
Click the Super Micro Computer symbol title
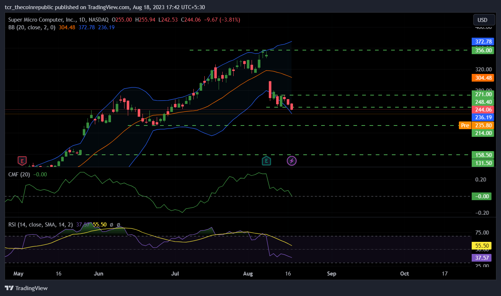[x=59, y=20]
